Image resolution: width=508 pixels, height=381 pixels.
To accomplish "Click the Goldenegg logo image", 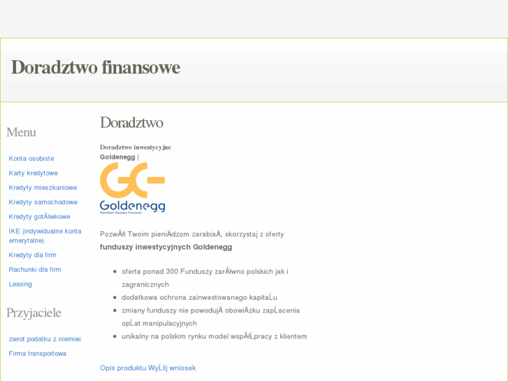I will click(x=133, y=188).
